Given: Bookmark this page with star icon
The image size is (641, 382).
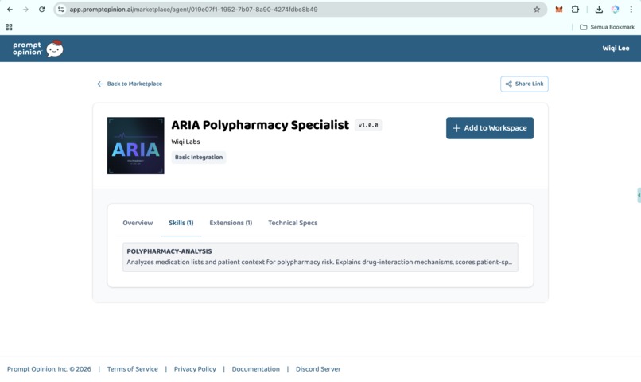Looking at the screenshot, I should click(537, 9).
